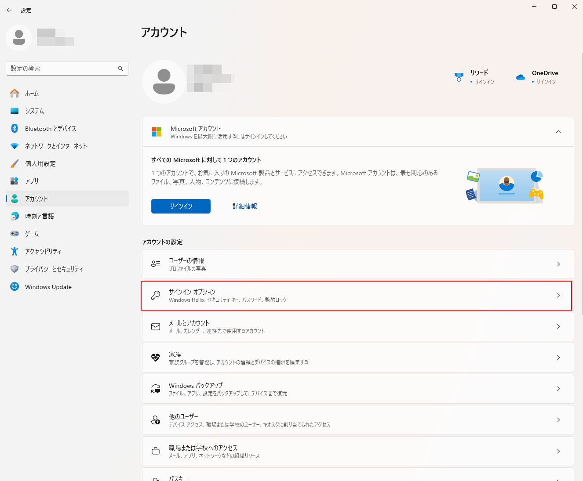Image resolution: width=583 pixels, height=481 pixels.
Task: Focus the 設定の検索 search field
Action: 62,69
